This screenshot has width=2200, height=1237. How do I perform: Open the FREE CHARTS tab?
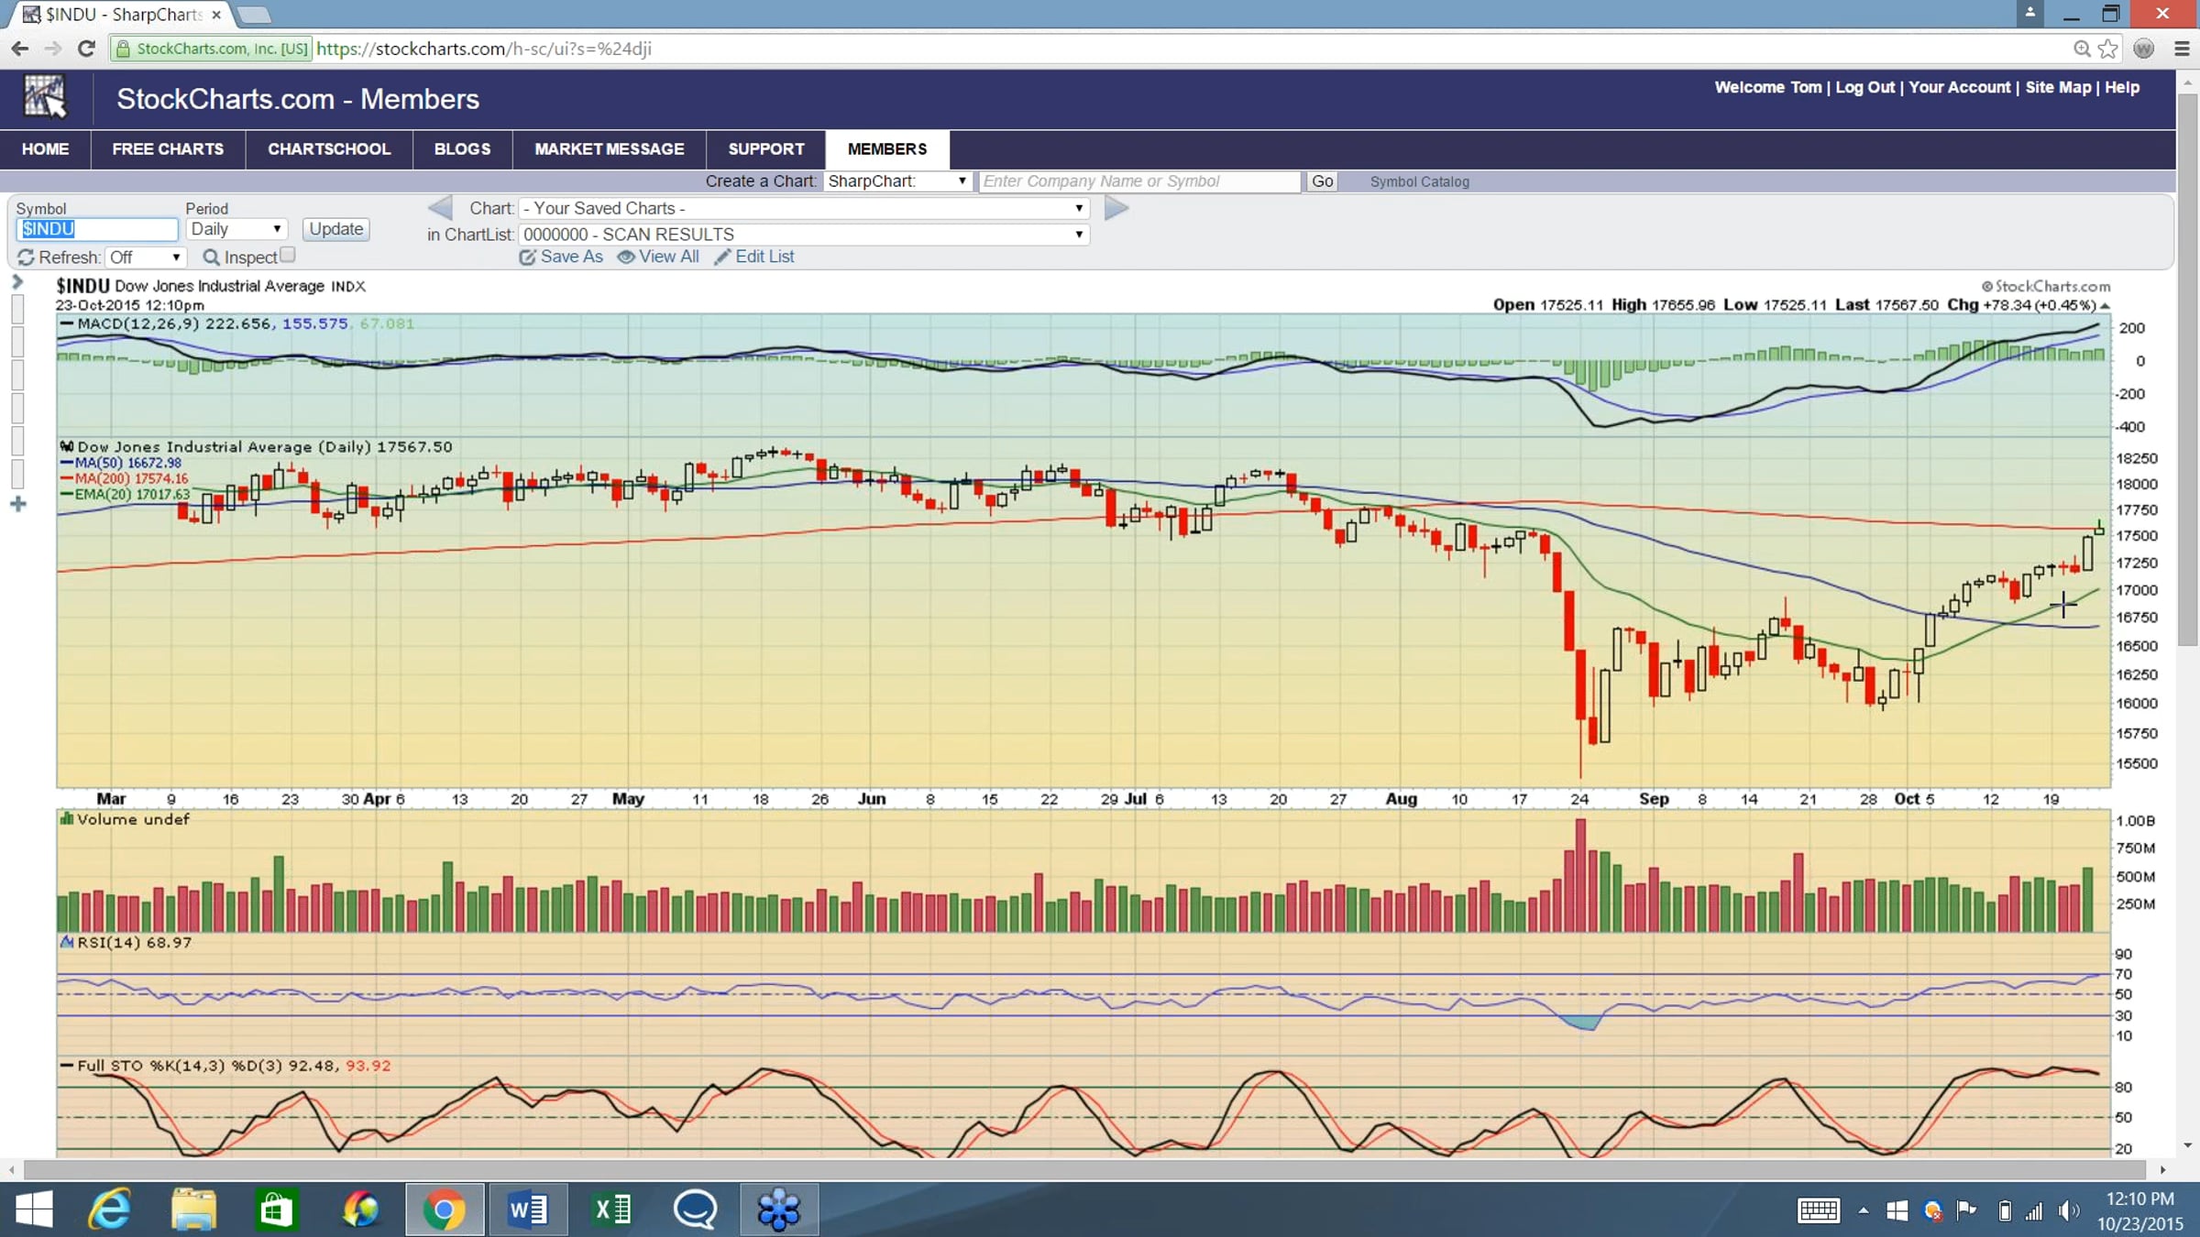(168, 149)
